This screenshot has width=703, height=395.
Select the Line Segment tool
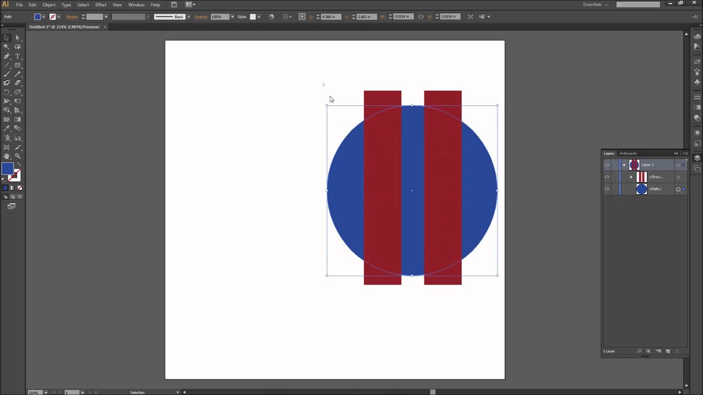7,65
